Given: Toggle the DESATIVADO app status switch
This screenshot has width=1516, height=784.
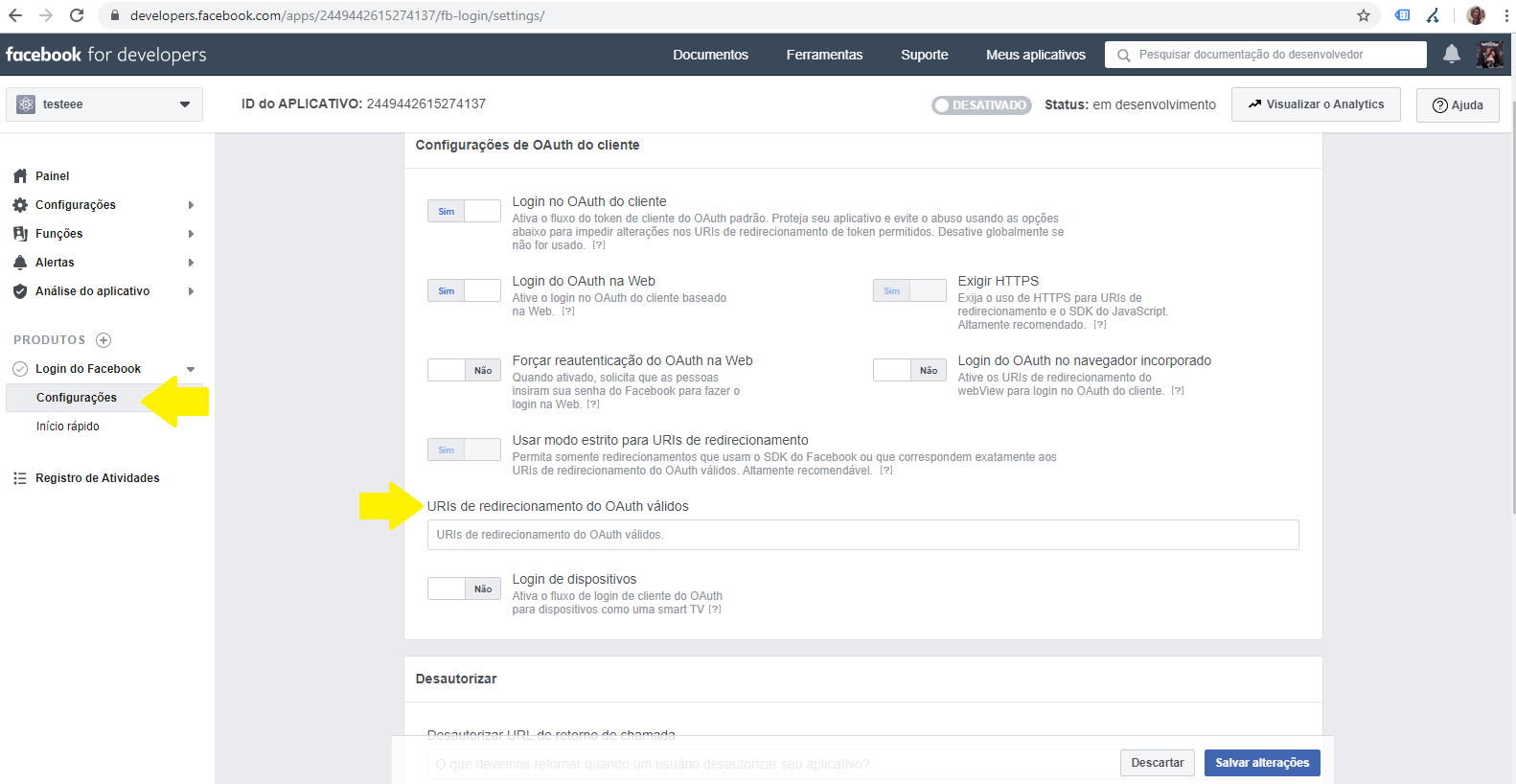Looking at the screenshot, I should click(x=981, y=105).
